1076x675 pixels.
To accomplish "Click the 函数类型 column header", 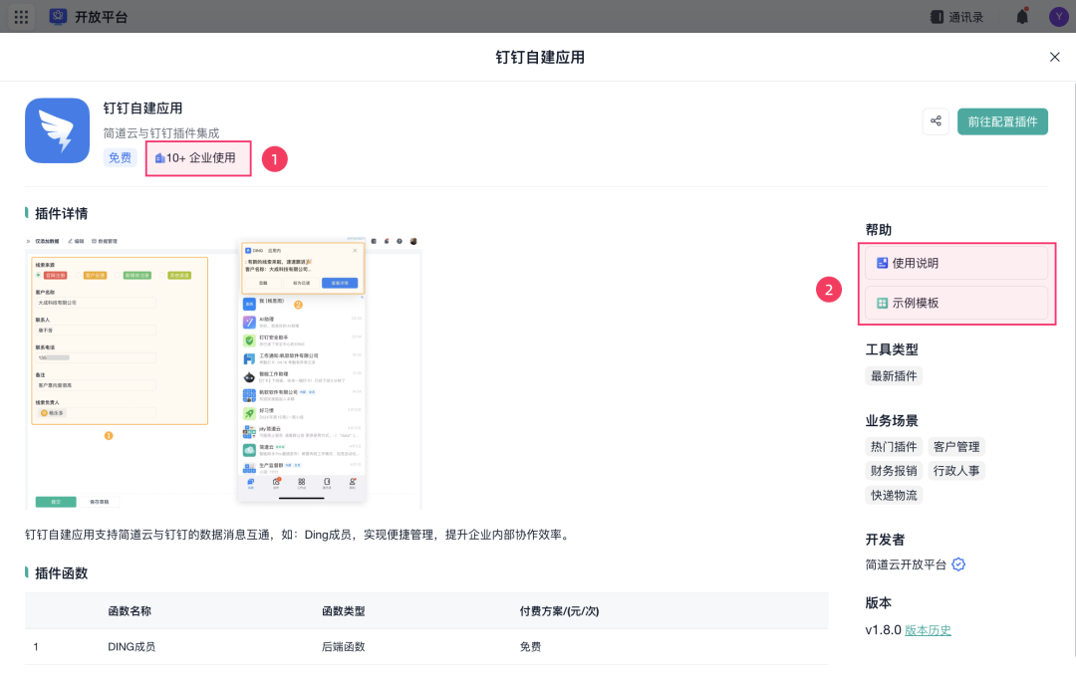I will pos(343,611).
